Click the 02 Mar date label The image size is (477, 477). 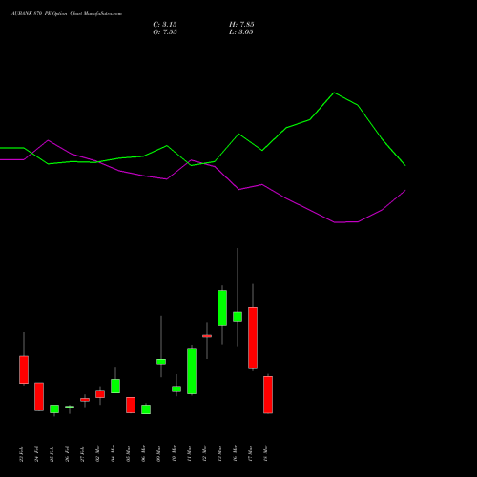[x=97, y=453]
